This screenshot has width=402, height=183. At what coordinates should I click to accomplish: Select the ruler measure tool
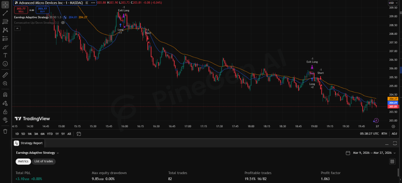[5, 75]
